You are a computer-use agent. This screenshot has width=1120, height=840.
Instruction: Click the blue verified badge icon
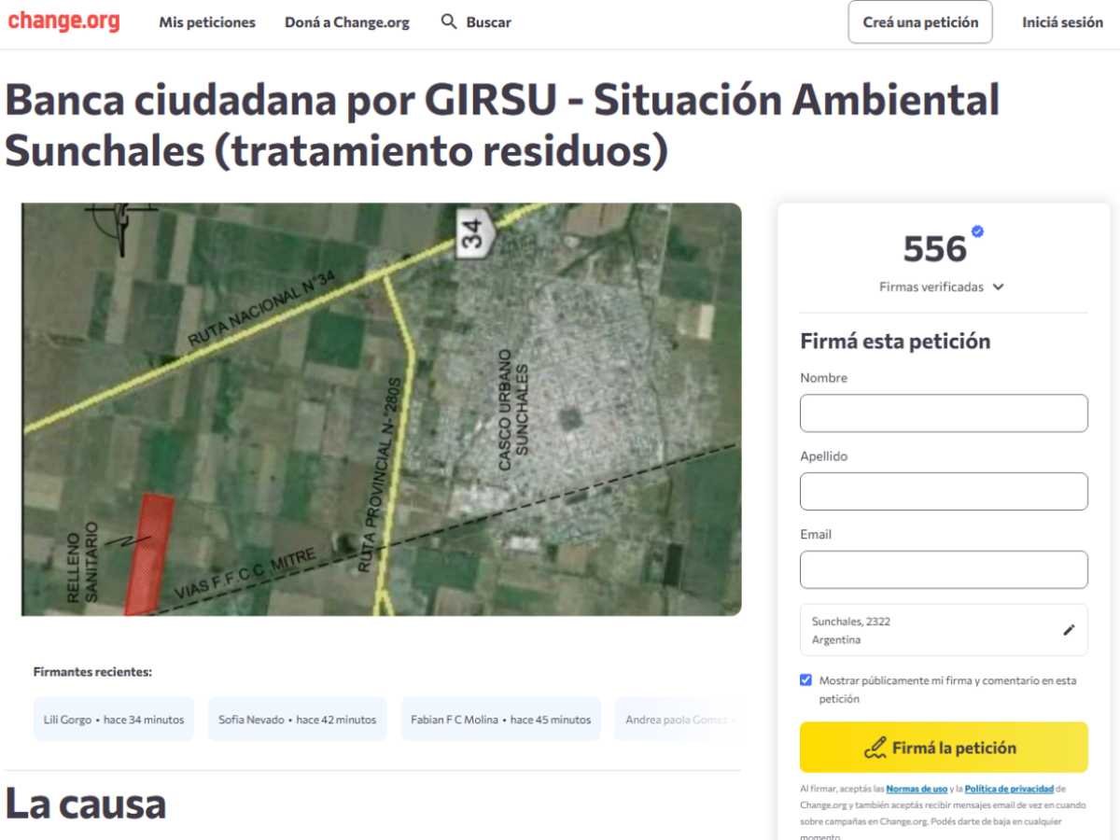click(x=977, y=231)
